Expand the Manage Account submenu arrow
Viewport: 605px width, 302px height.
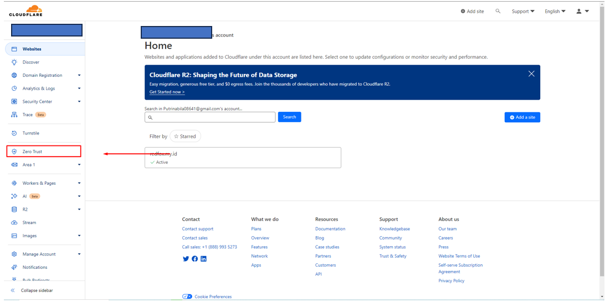[79, 254]
